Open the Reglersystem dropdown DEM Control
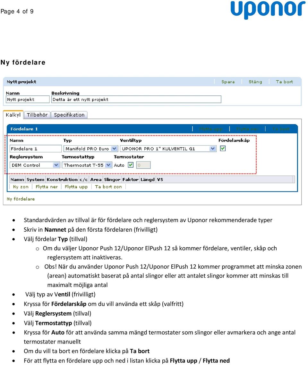The height and width of the screenshot is (365, 308). click(x=35, y=165)
